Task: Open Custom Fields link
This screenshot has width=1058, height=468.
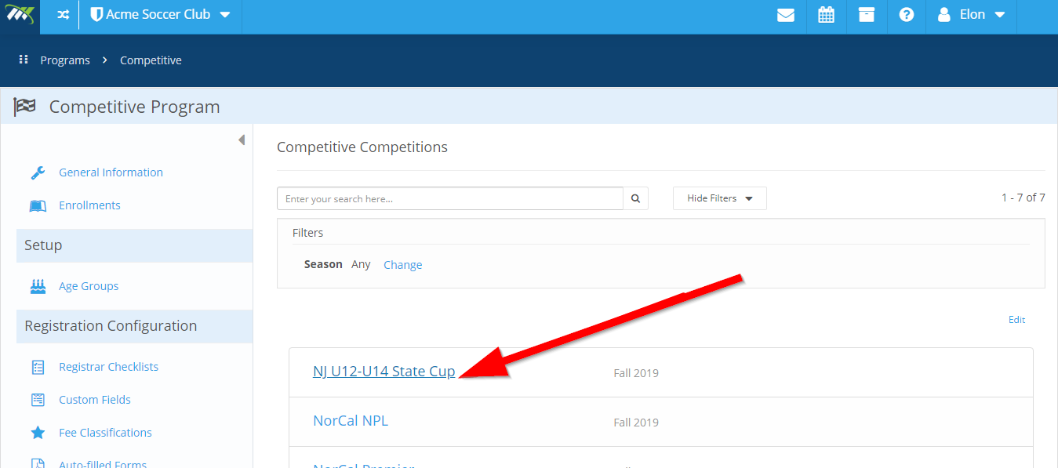Action: pyautogui.click(x=95, y=400)
